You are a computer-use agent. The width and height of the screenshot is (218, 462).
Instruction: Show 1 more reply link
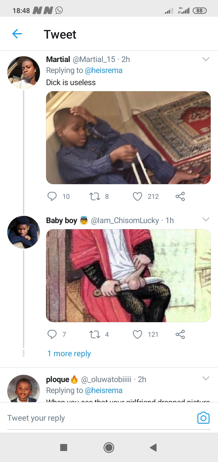(69, 353)
